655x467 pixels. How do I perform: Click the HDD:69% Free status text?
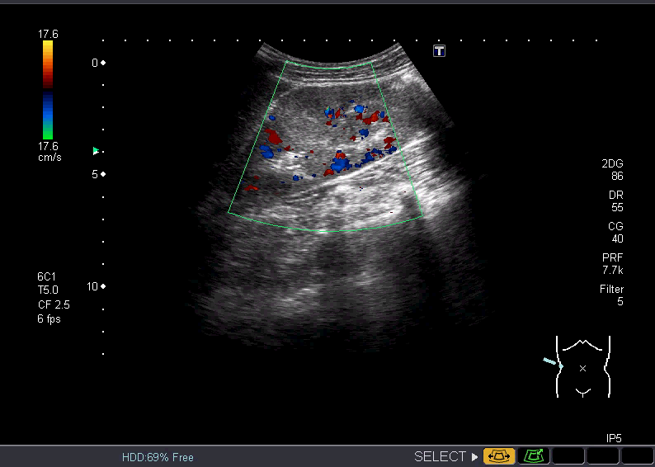[158, 457]
